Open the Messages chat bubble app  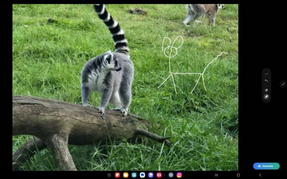(143, 175)
